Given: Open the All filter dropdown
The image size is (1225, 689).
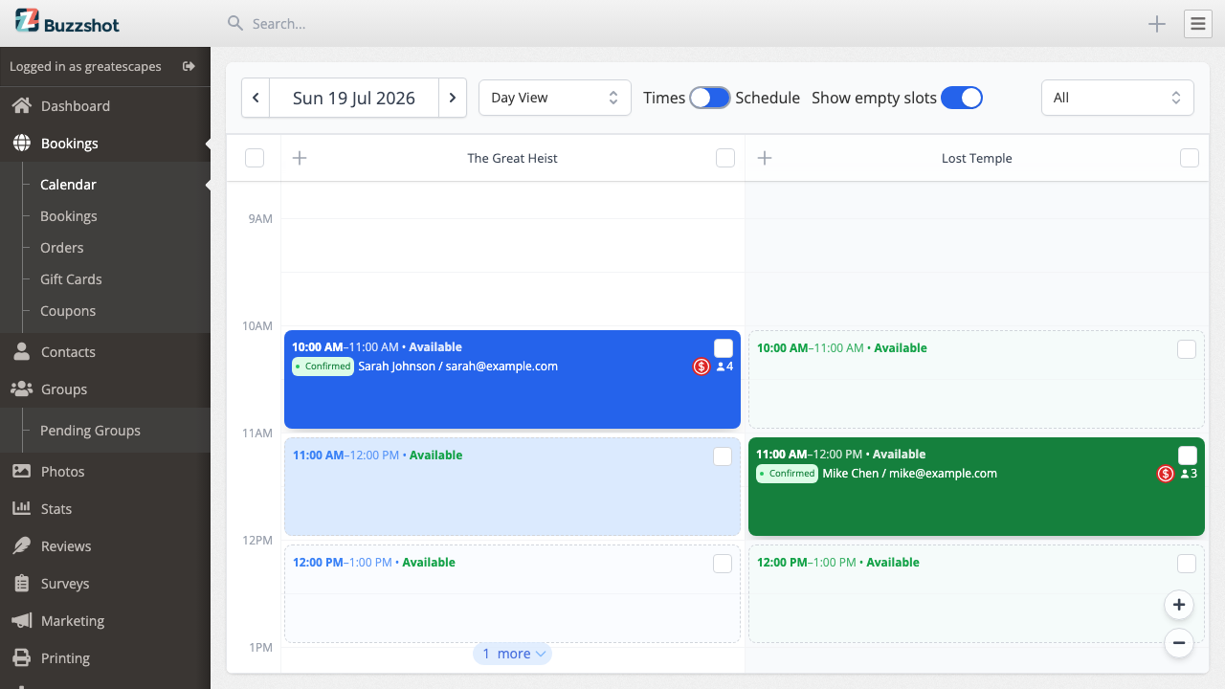Looking at the screenshot, I should click(x=1118, y=98).
